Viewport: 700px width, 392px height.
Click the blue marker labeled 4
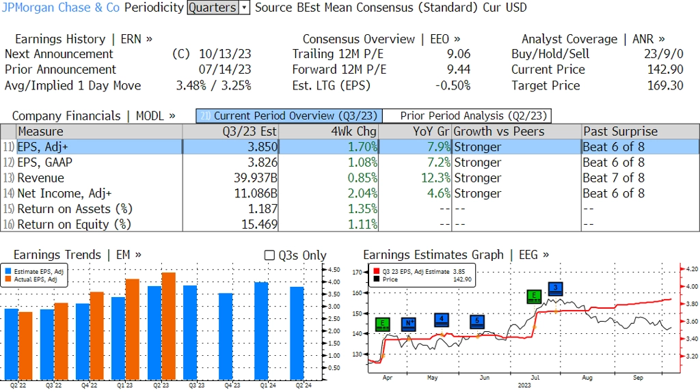(x=442, y=320)
